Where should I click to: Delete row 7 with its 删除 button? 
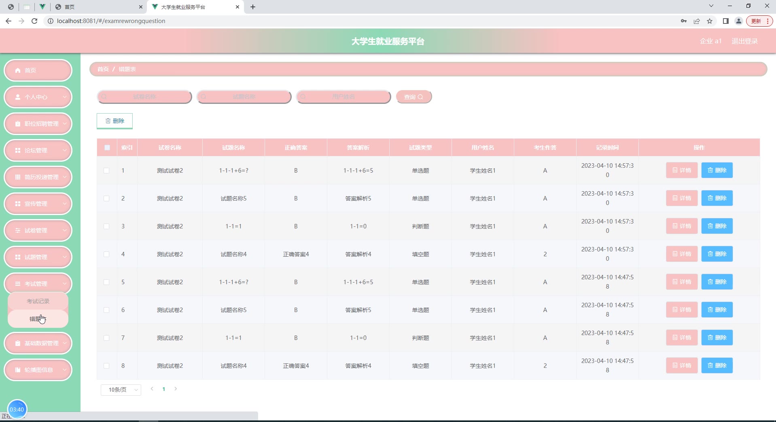click(717, 338)
